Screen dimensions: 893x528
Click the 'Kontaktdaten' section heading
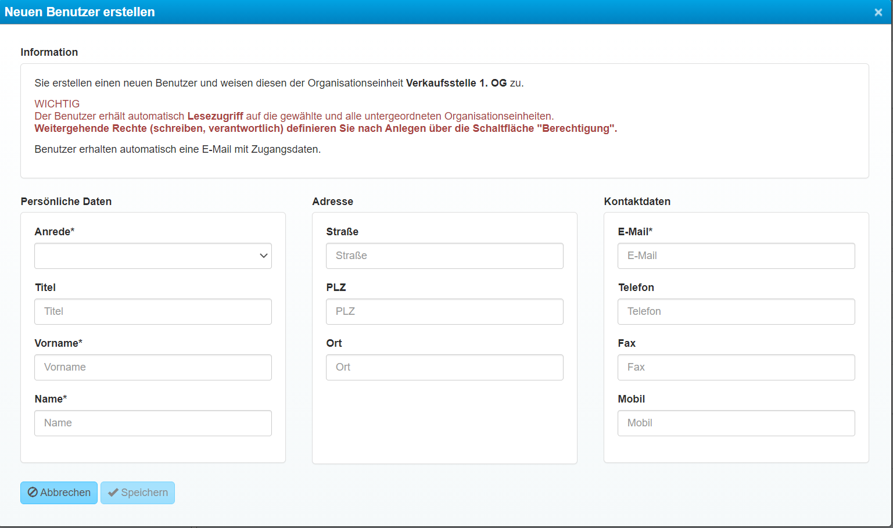(637, 202)
